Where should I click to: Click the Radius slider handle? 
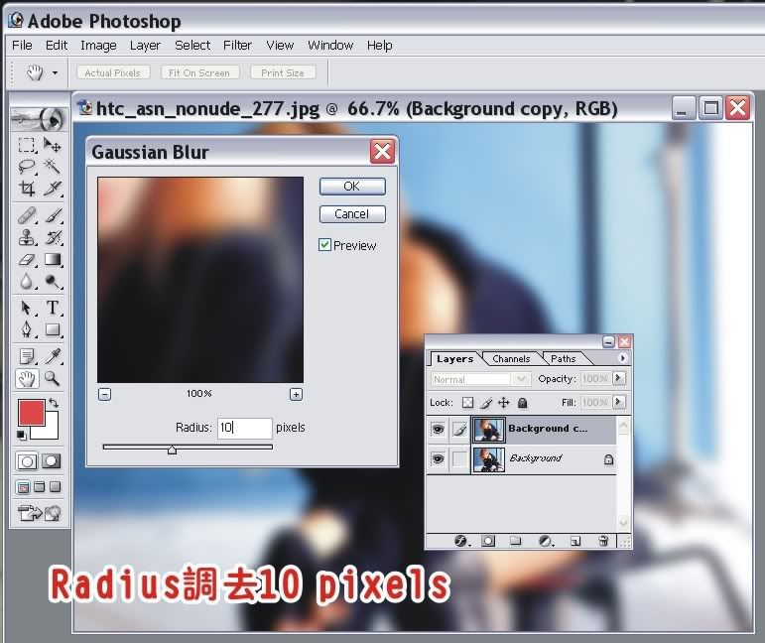[173, 450]
